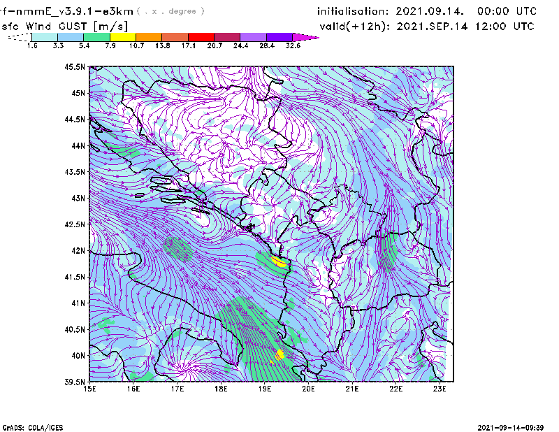559x432 pixels.
Task: Click the red 17.1–20.7 legend swatch
Action: [201, 37]
